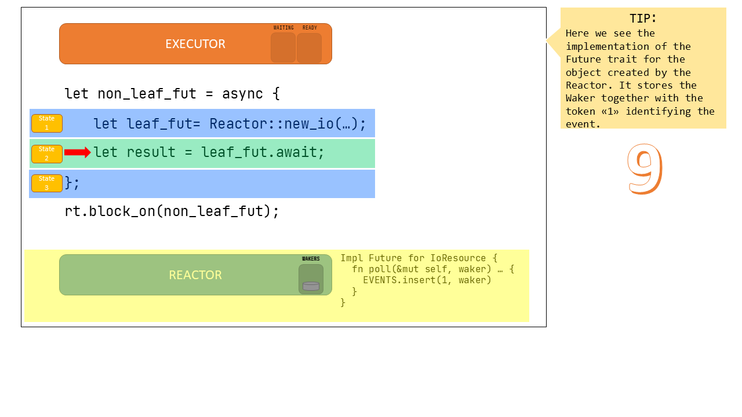This screenshot has height=417, width=742.
Task: Click the large orange number 9
Action: [645, 169]
